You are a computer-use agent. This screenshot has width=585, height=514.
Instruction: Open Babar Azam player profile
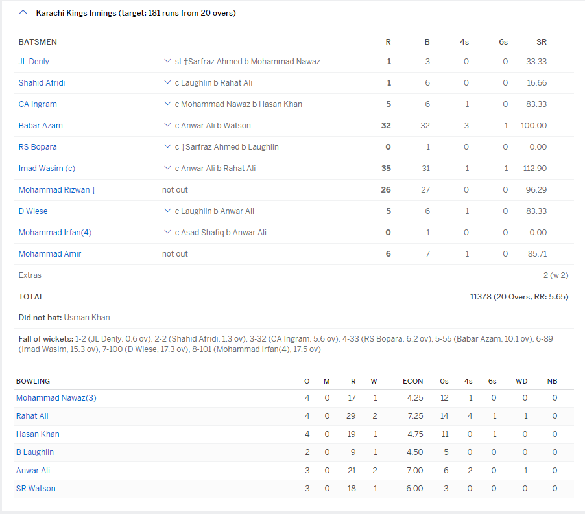click(41, 126)
